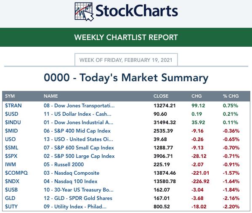Open GLD SPDR Gold Shares link

click(78, 198)
